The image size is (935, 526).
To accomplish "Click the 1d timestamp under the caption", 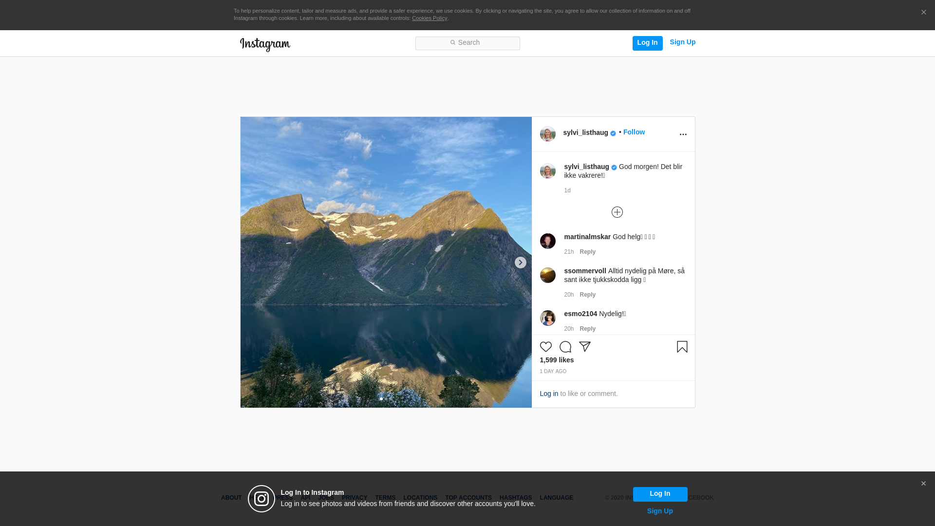I will [x=567, y=191].
